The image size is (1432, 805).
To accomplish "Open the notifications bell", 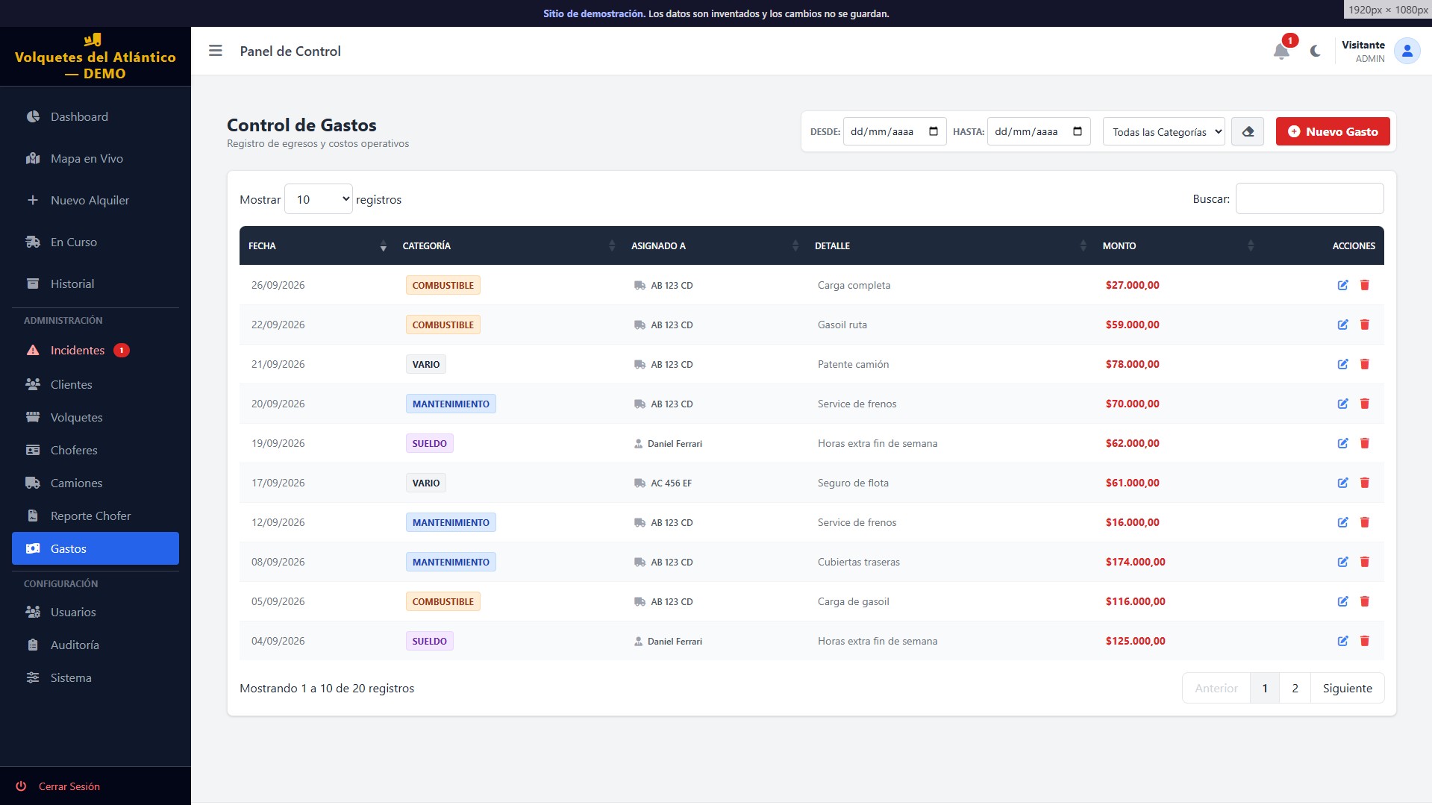I will pyautogui.click(x=1281, y=51).
